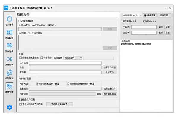Screen dimensions: 178x119
Task: Click the 同步进度 progress bar
Action: (63, 94)
